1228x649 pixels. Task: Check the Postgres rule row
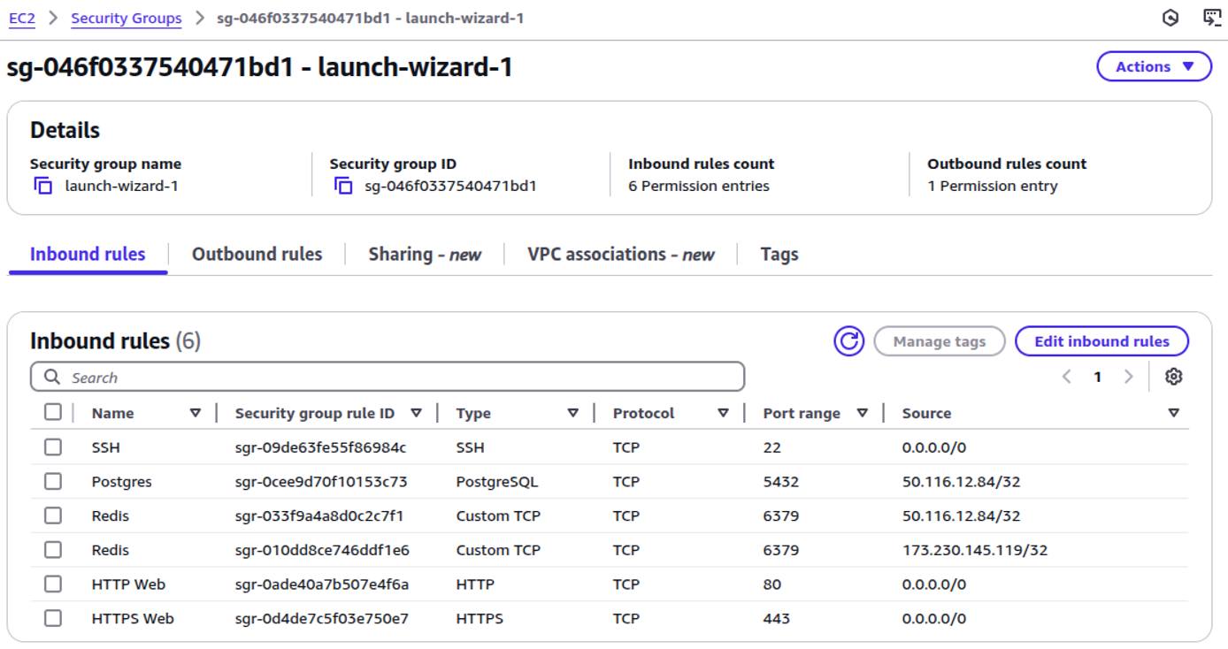(x=52, y=481)
